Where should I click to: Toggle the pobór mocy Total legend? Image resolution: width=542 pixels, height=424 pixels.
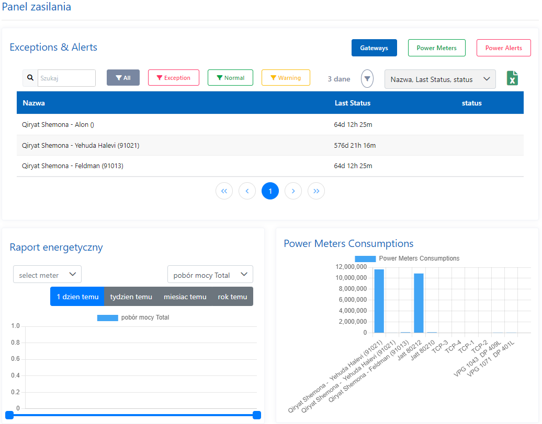[107, 317]
